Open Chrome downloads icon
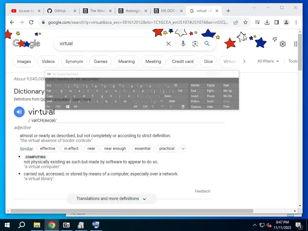The image size is (308, 231). point(267,22)
